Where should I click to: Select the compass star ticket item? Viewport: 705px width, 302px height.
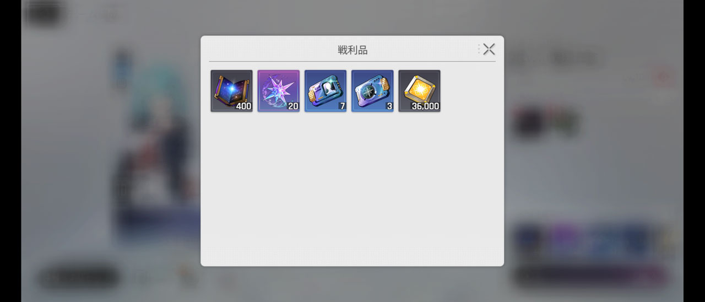tap(372, 91)
